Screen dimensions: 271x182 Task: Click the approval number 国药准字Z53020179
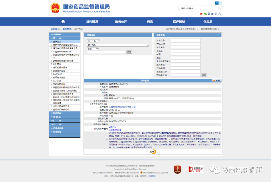coord(118,84)
